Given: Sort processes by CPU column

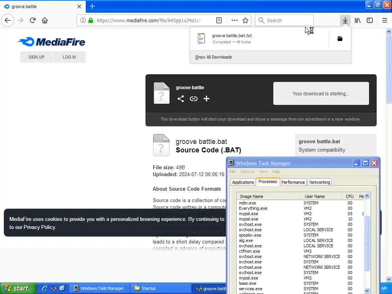Looking at the screenshot, I should tap(350, 196).
